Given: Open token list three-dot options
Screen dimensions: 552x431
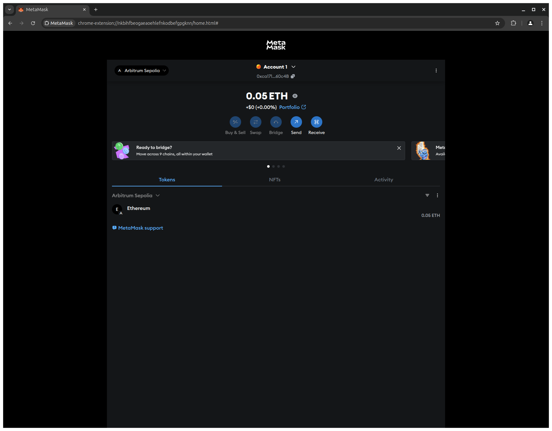Looking at the screenshot, I should pyautogui.click(x=437, y=195).
